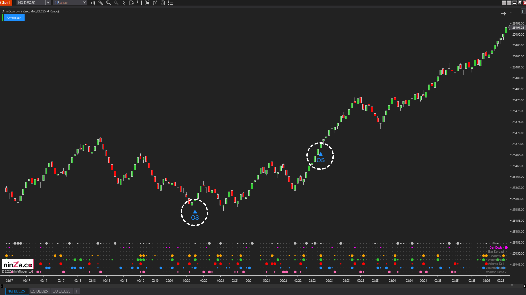Click the magenta Bar Body color dot

tap(506, 247)
